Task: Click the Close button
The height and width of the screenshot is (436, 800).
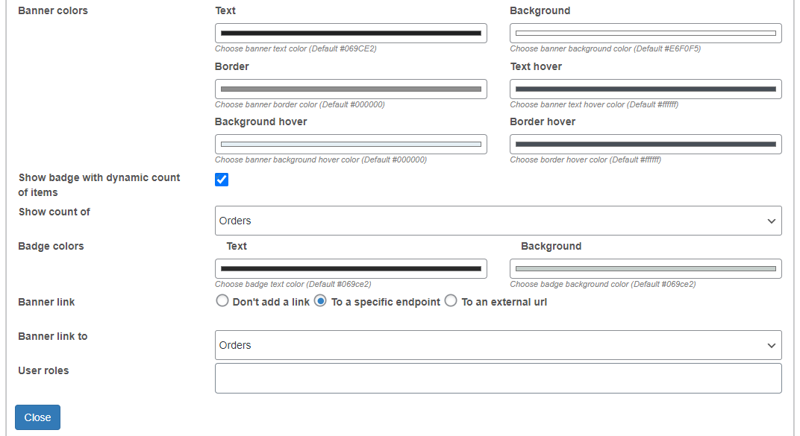Action: 37,417
